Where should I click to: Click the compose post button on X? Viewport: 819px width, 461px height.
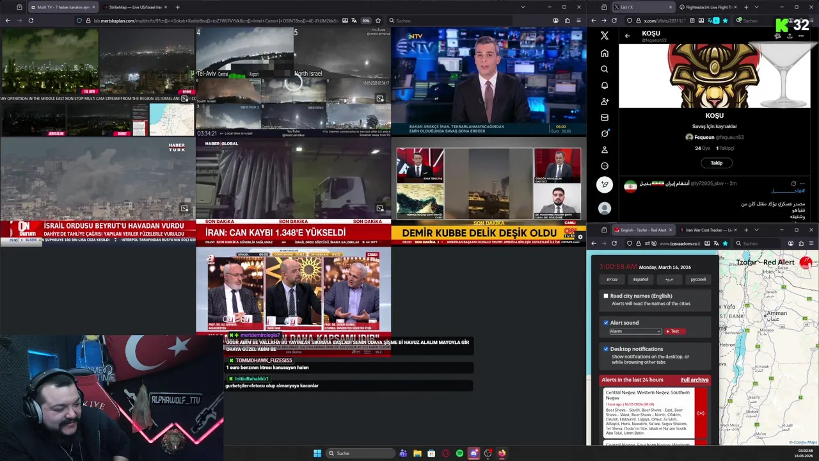[x=605, y=185]
